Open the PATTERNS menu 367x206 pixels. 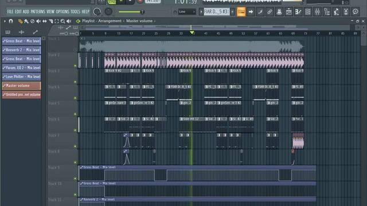coord(38,11)
